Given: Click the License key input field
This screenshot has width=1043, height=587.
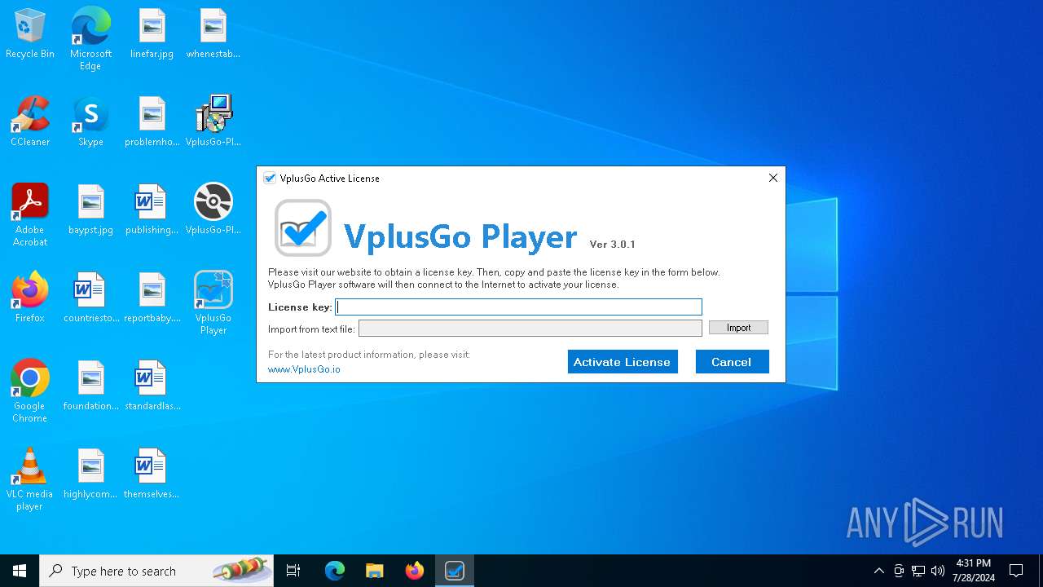Looking at the screenshot, I should coord(519,307).
